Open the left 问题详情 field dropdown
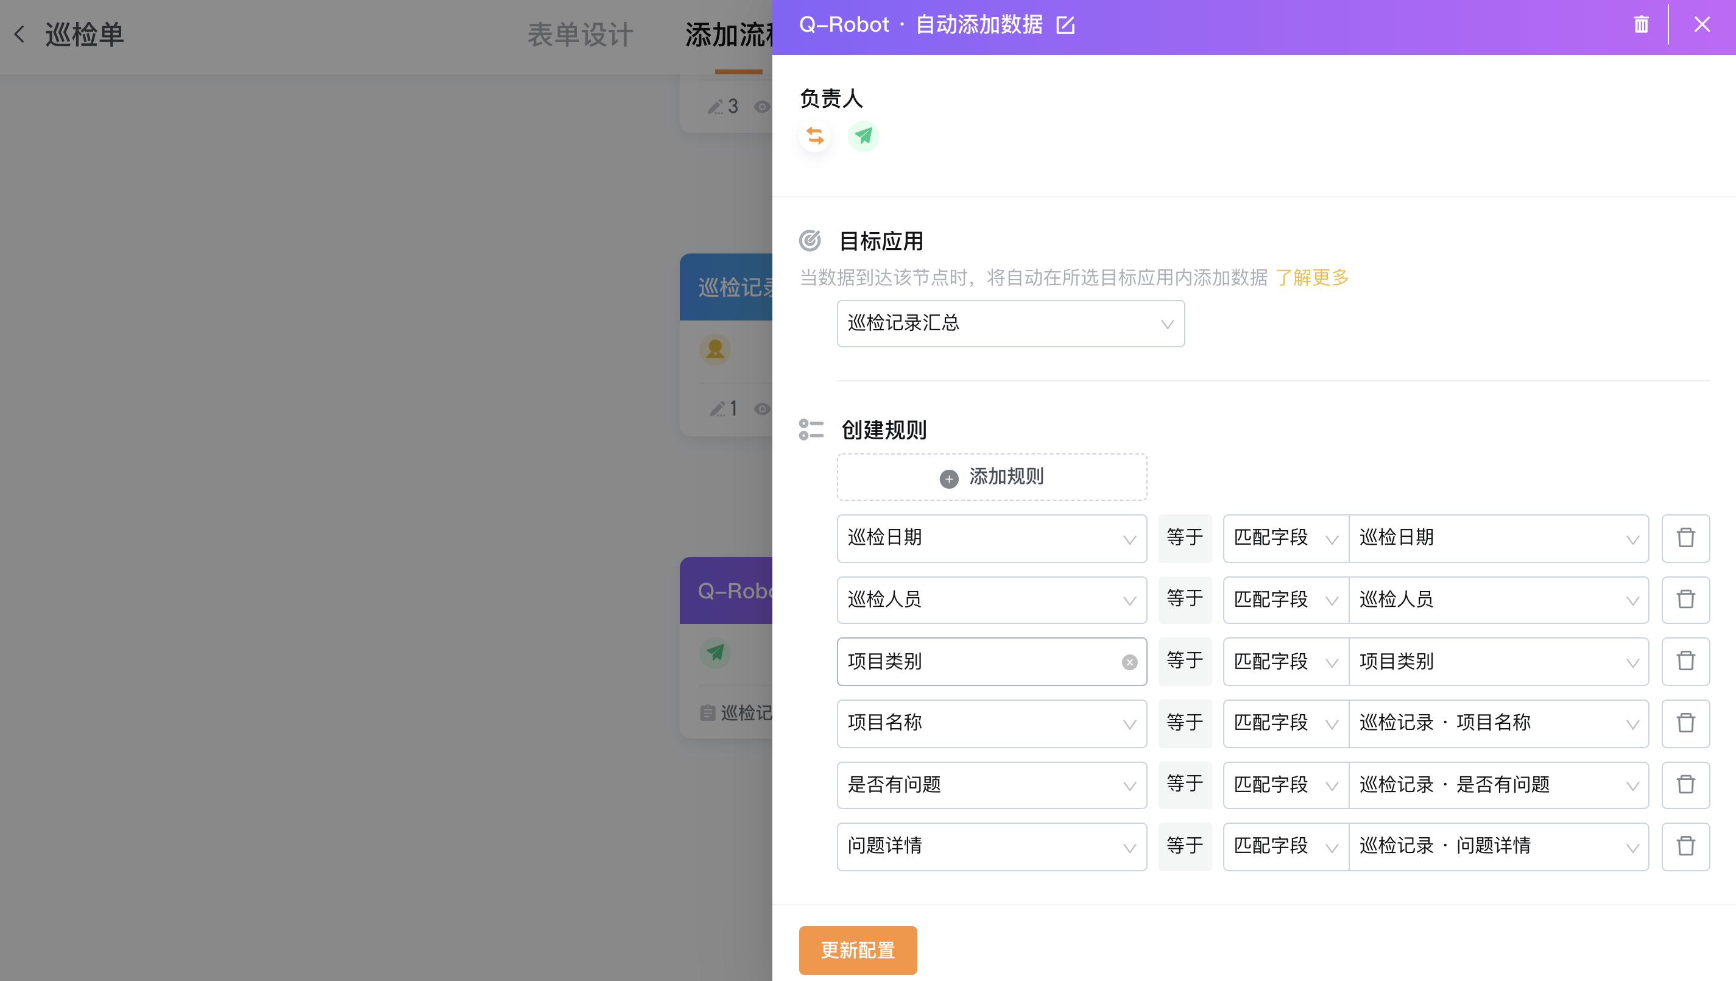This screenshot has height=981, width=1736. (x=991, y=846)
